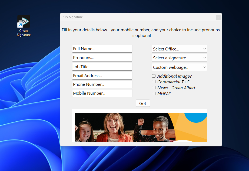Click the Pronouns input box
The width and height of the screenshot is (249, 171).
tap(102, 57)
